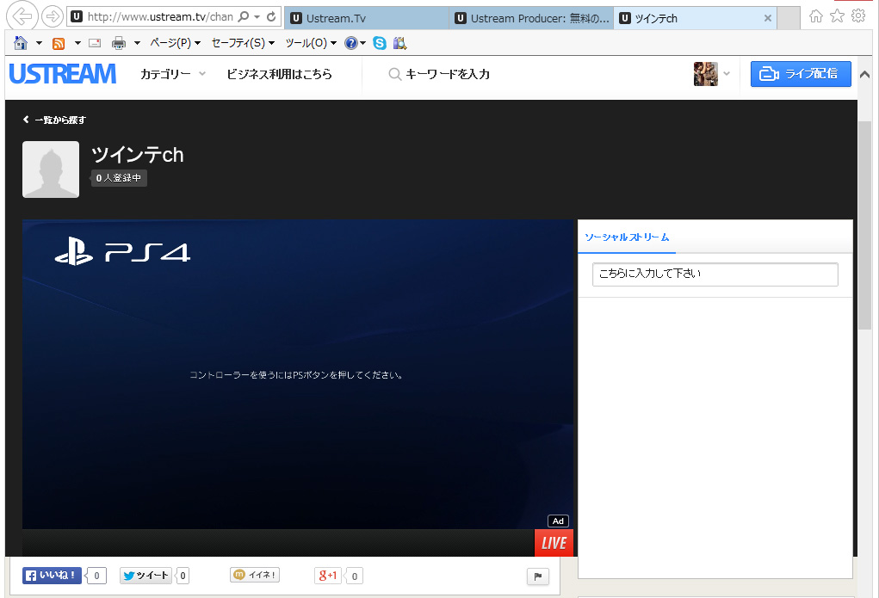The width and height of the screenshot is (879, 598).
Task: Click the こちらに入力して下さい text field
Action: click(715, 274)
